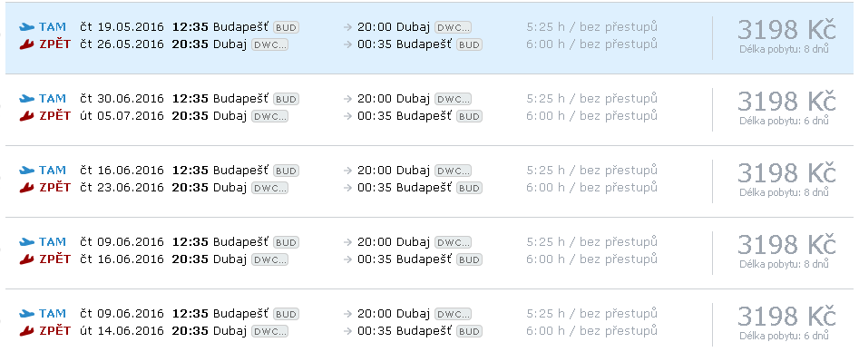Click Délka pobytu: 6 dnů under the second price

(x=784, y=121)
